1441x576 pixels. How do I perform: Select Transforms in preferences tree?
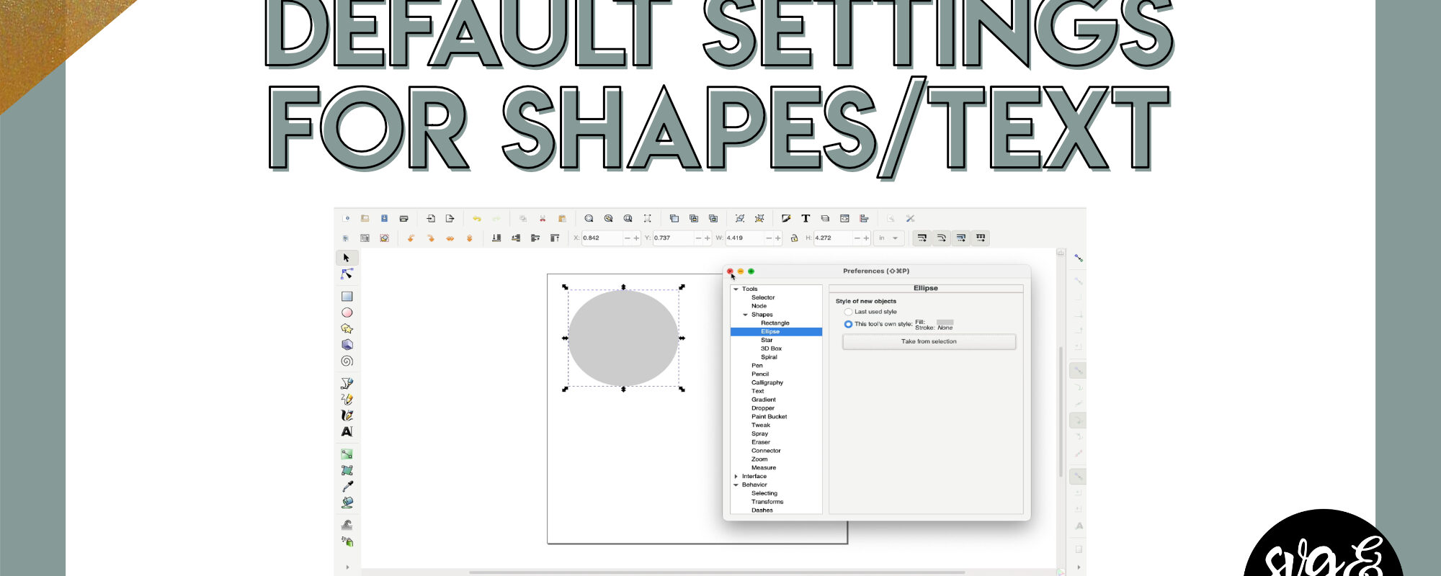tap(767, 502)
